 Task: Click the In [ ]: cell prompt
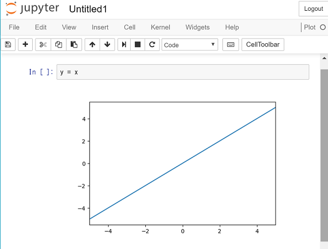pos(41,72)
